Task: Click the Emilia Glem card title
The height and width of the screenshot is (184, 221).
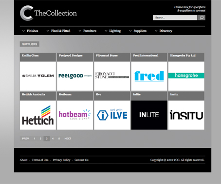Action: tap(30, 56)
